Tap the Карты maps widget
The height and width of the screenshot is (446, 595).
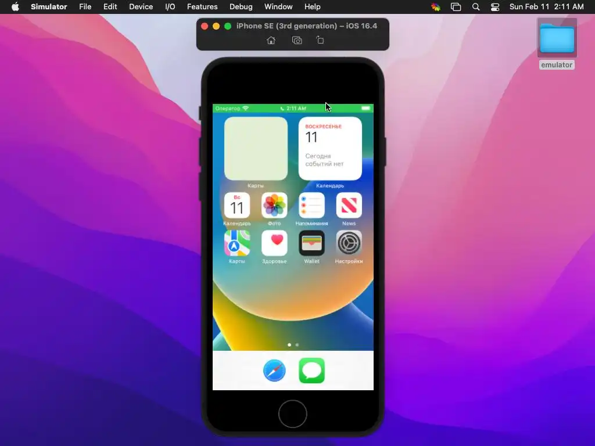click(x=256, y=148)
